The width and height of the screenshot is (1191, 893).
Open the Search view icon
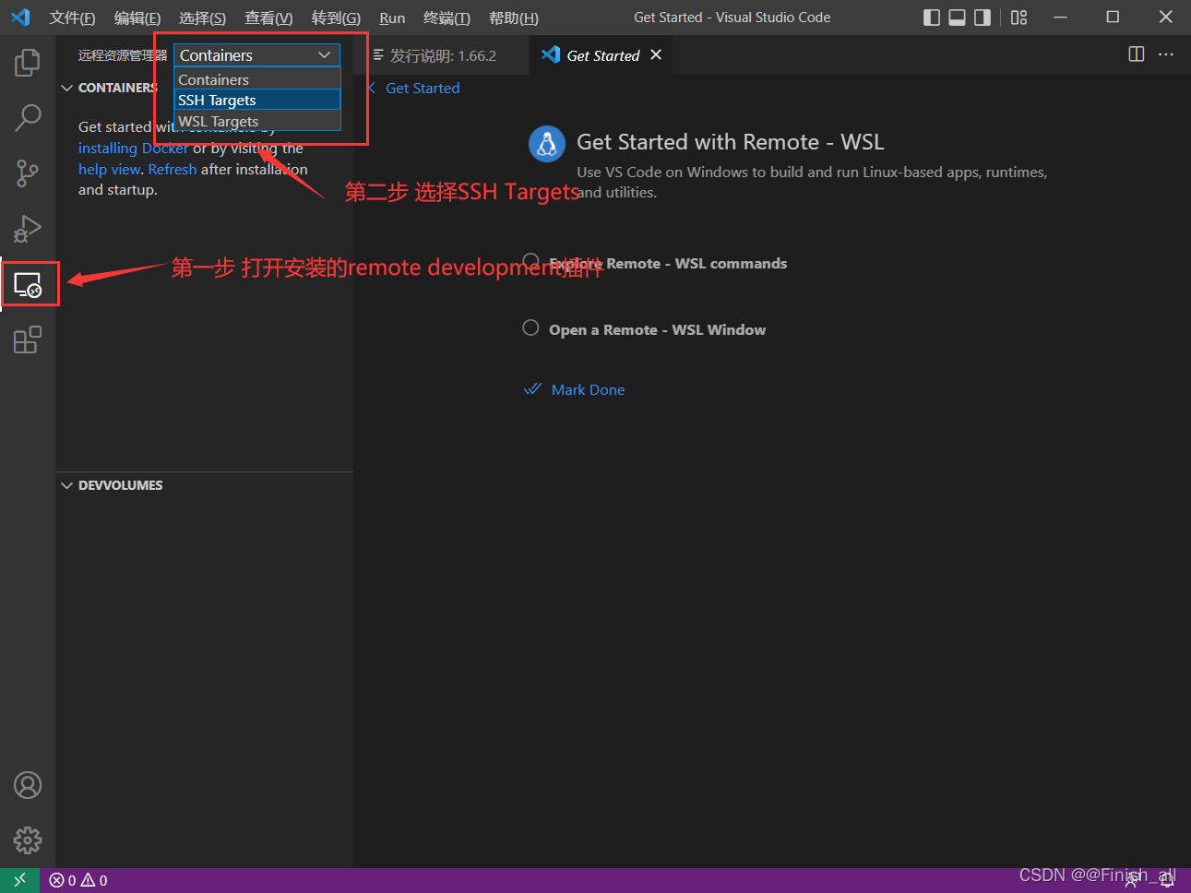tap(28, 117)
